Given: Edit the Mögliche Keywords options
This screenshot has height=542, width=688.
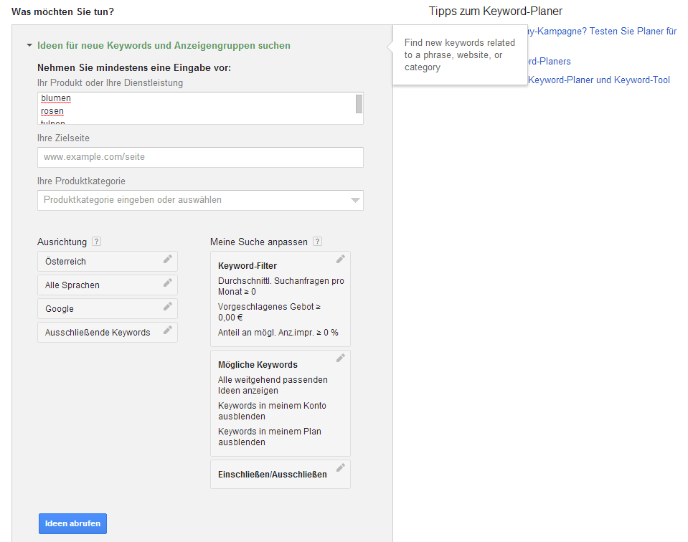Looking at the screenshot, I should point(341,357).
